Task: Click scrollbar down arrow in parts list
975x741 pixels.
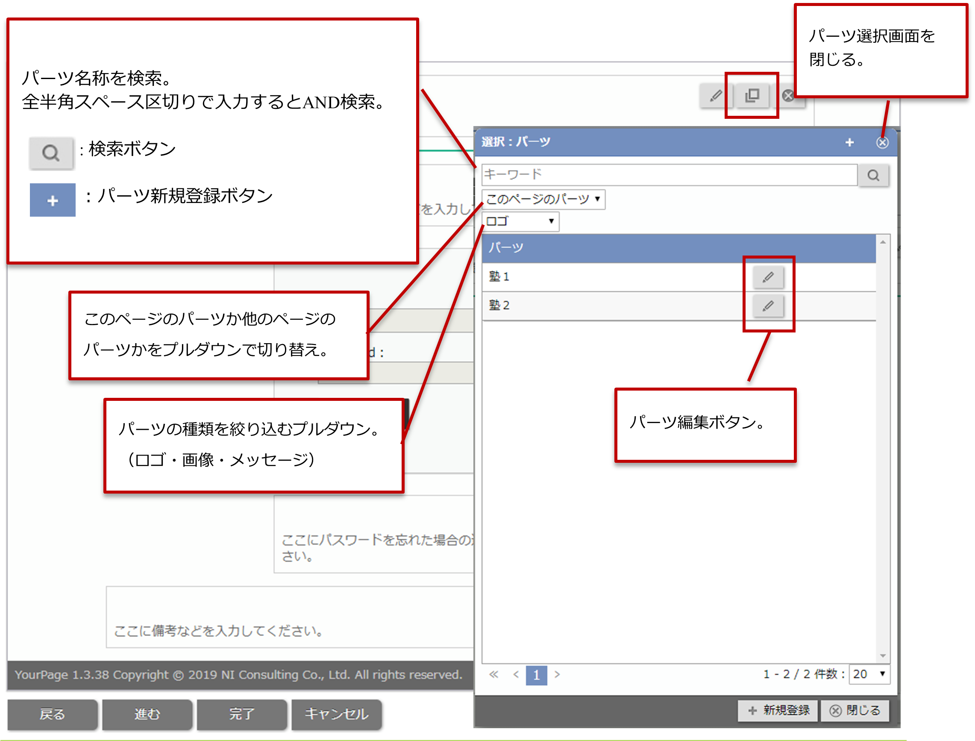Action: pos(883,656)
